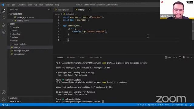
Task: Open the Go menu
Action: pos(36,5)
